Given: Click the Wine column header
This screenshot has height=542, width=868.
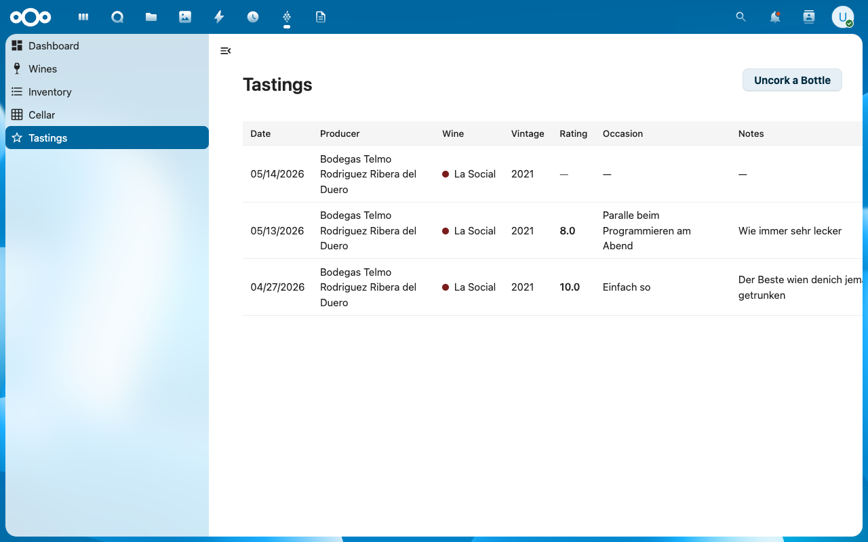Looking at the screenshot, I should [x=453, y=133].
